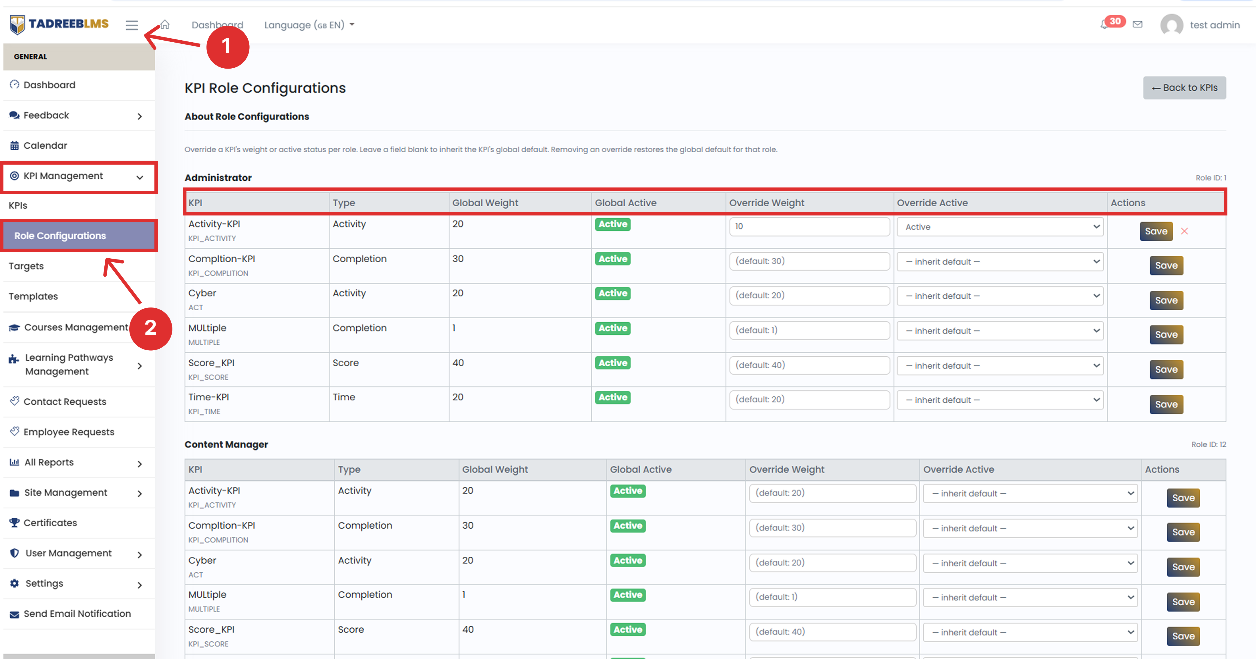Click the Learning Pathways puzzle icon

(x=14, y=360)
